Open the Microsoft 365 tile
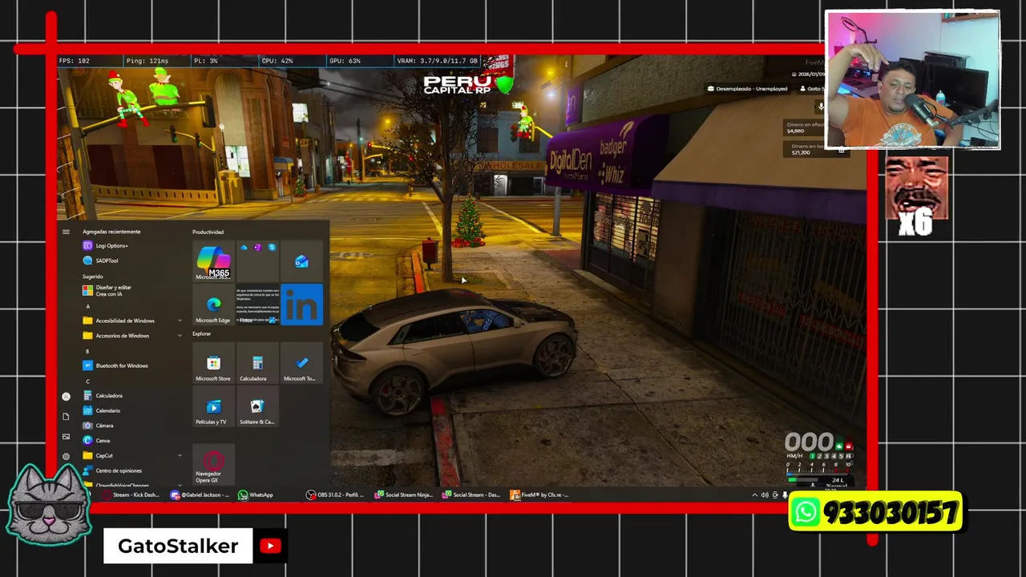This screenshot has width=1026, height=577. click(213, 261)
